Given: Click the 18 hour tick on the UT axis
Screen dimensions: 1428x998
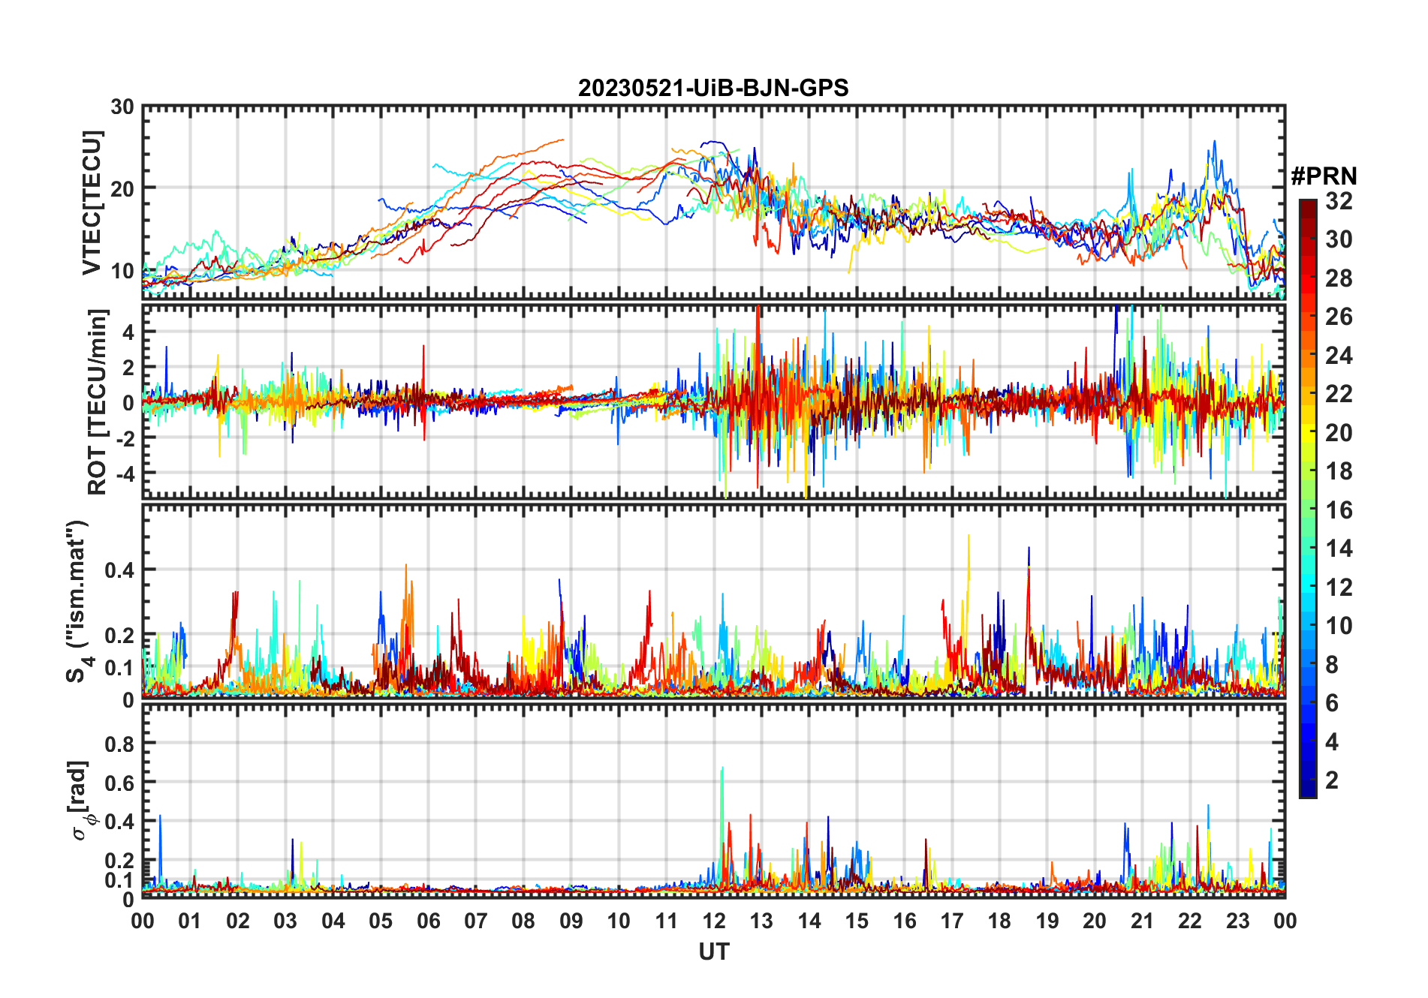Looking at the screenshot, I should [999, 921].
